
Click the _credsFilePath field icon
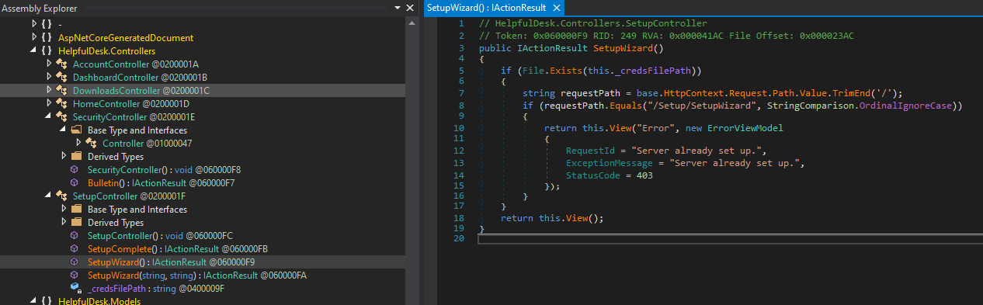pyautogui.click(x=75, y=288)
